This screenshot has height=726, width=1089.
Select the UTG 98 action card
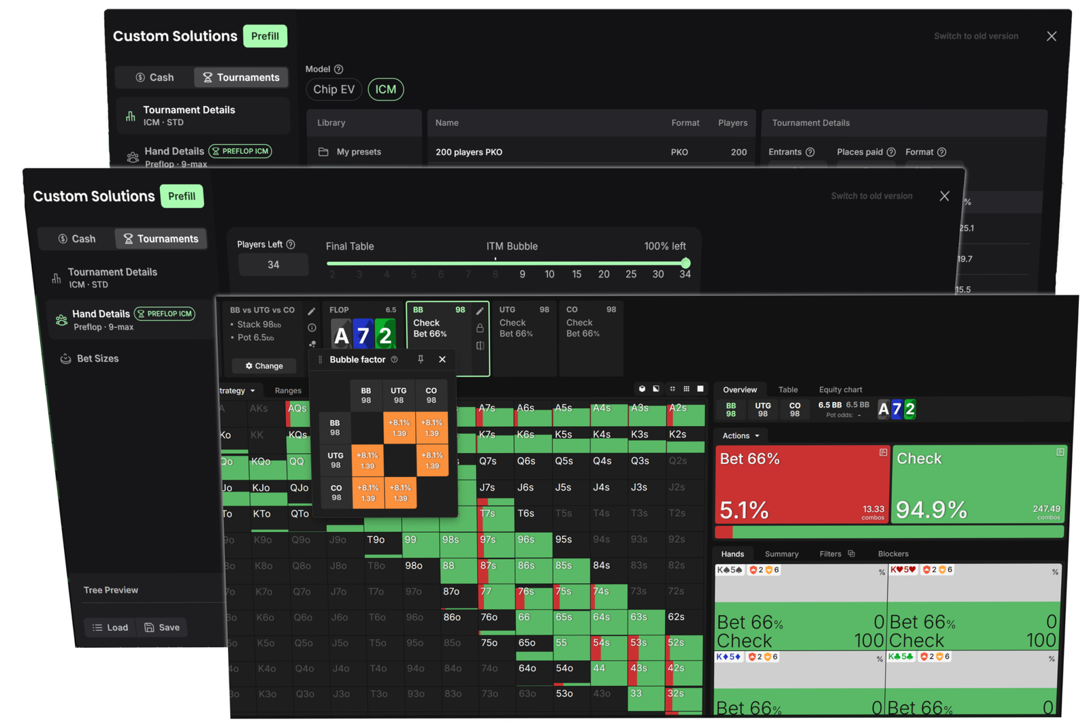pos(523,338)
